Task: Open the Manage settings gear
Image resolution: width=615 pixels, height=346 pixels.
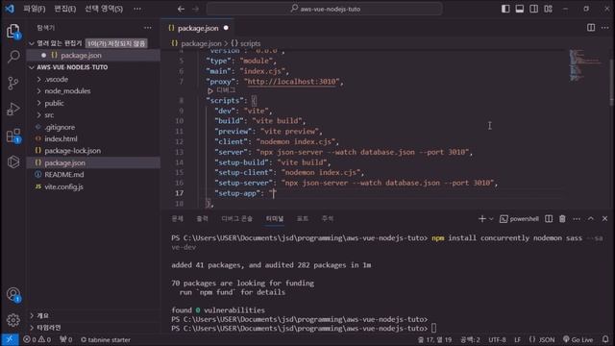Action: coord(13,320)
